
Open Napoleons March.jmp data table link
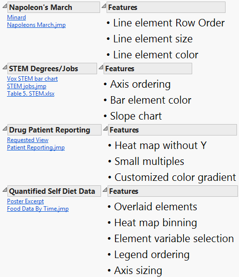[36, 25]
